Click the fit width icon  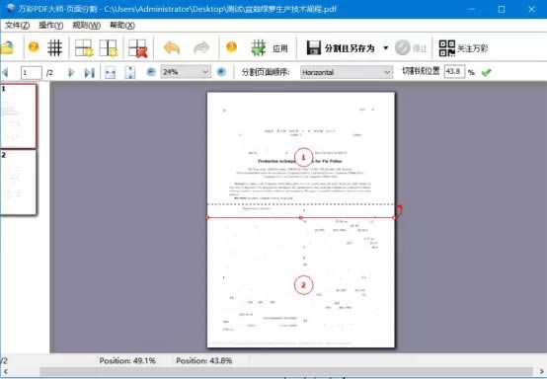pos(110,72)
